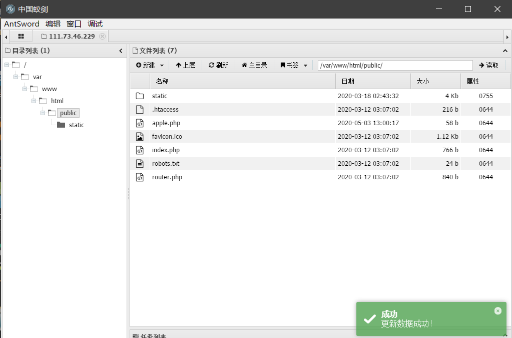Open the 编辑 menu
The image size is (512, 338).
click(53, 24)
